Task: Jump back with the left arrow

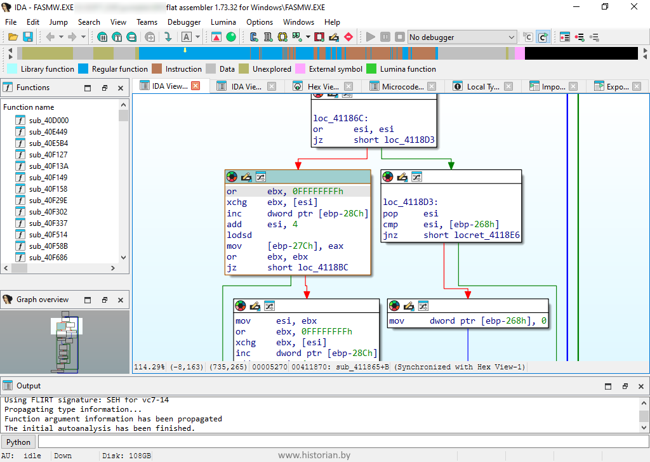Action: coord(50,37)
